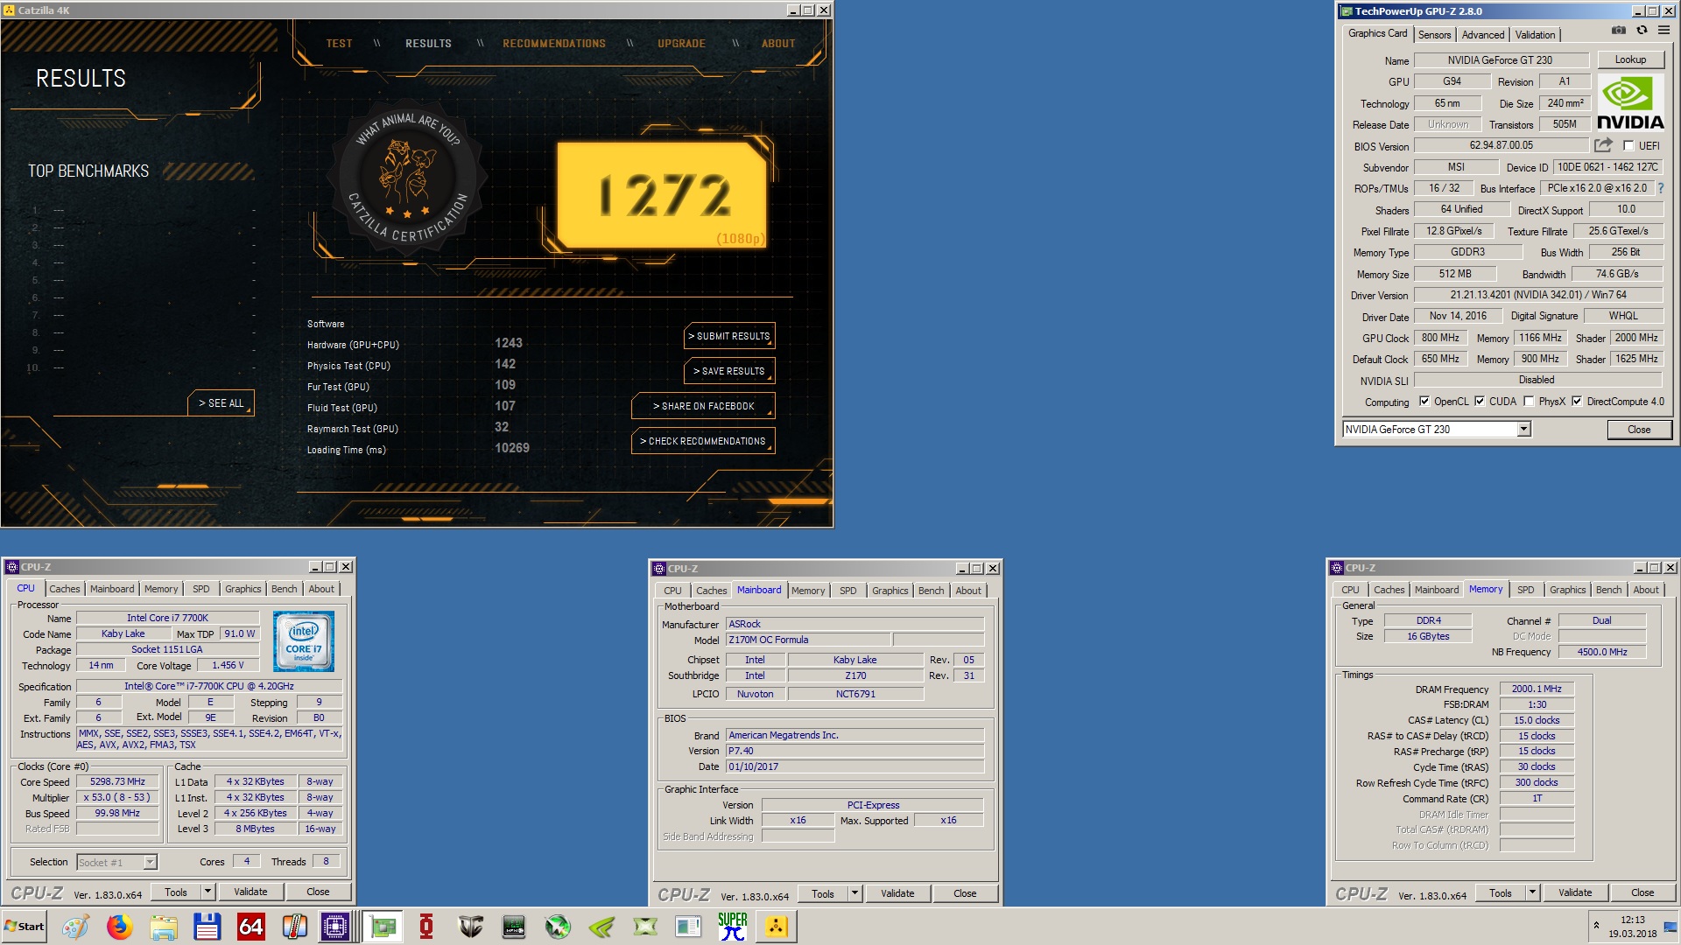Image resolution: width=1681 pixels, height=945 pixels.
Task: Expand the Tools arrow in the middle CPU-Z window
Action: click(855, 893)
